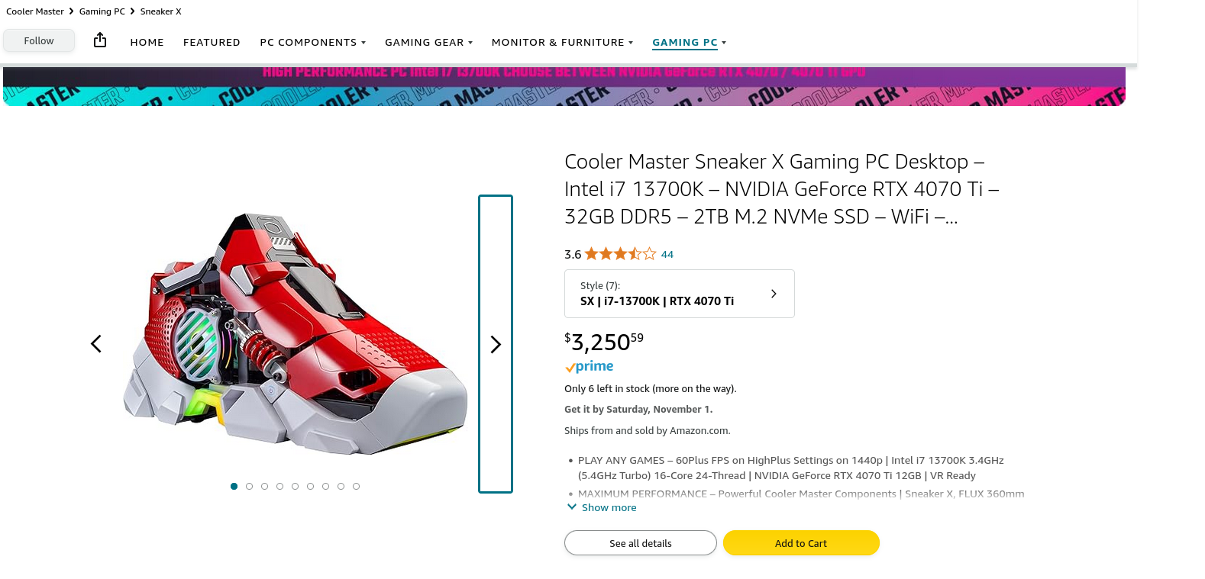Click the share icon next to Follow
This screenshot has width=1205, height=579.
100,40
